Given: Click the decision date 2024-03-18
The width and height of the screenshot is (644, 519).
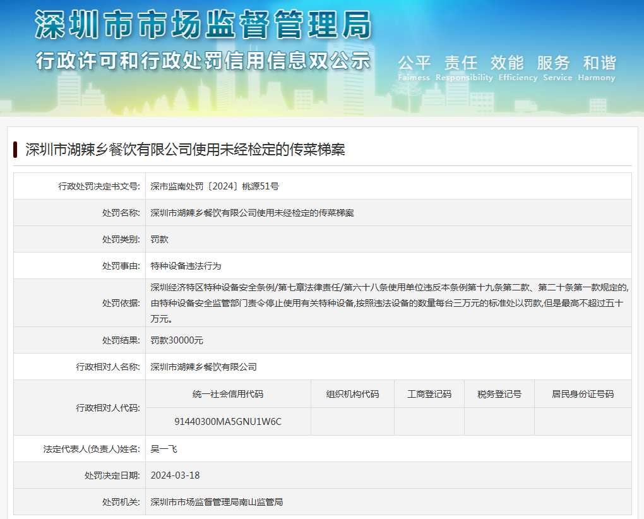Looking at the screenshot, I should click(x=175, y=475).
